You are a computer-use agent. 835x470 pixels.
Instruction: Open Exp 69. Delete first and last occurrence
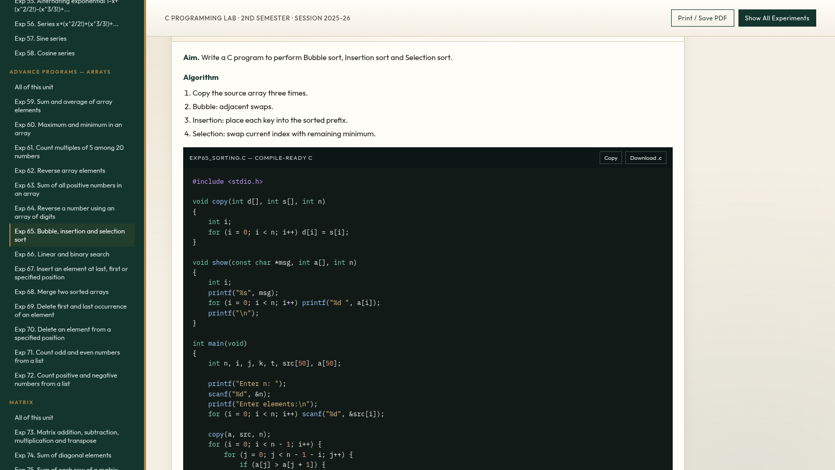pos(72,311)
